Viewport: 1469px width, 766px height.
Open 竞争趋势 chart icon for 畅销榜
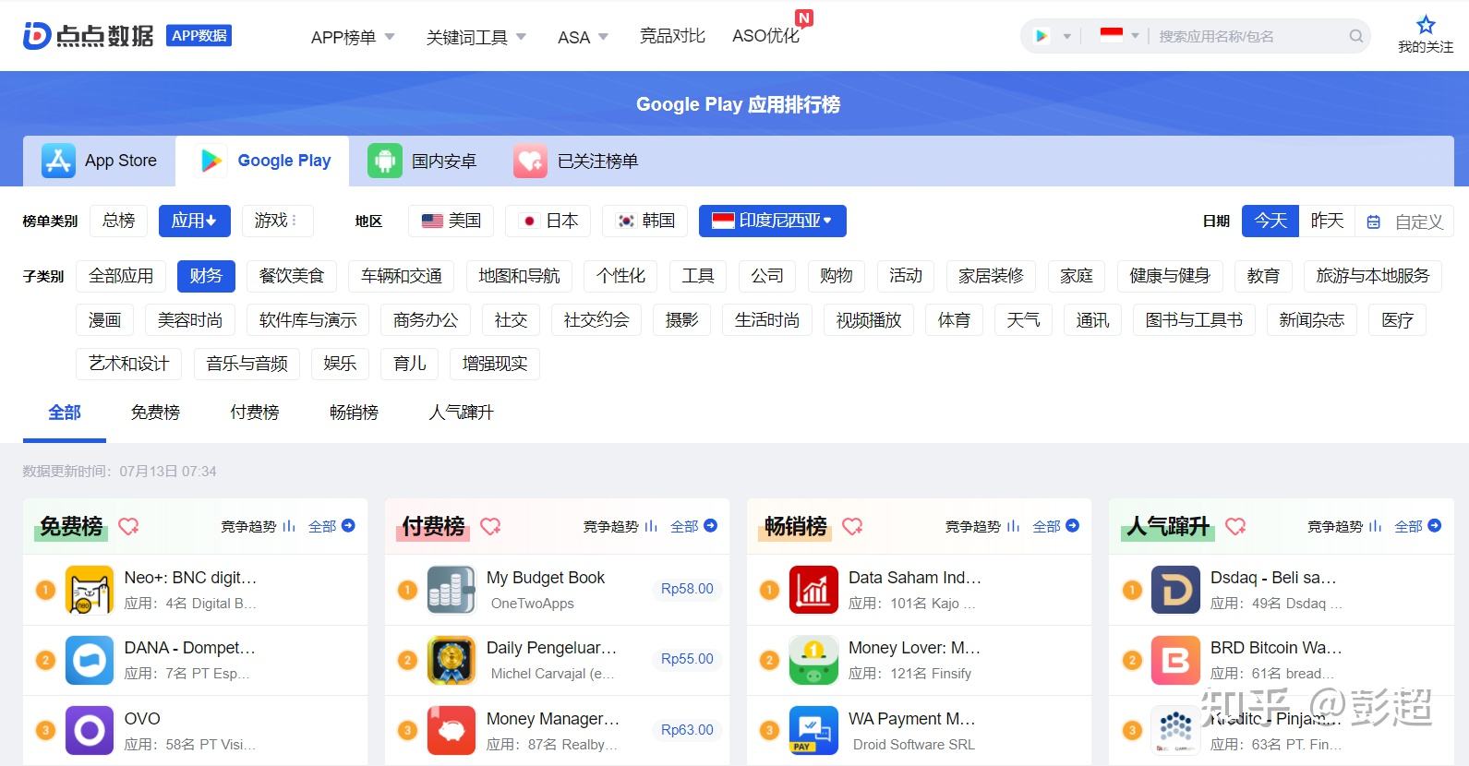pos(1013,526)
